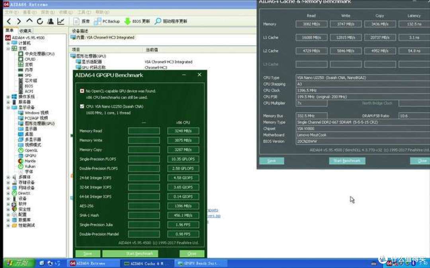Screen dimensions: 430x268
Task: Collapse the 主板 motherboard node
Action: click(x=8, y=48)
